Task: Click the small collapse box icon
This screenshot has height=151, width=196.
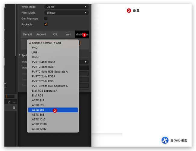Action: pos(14,108)
